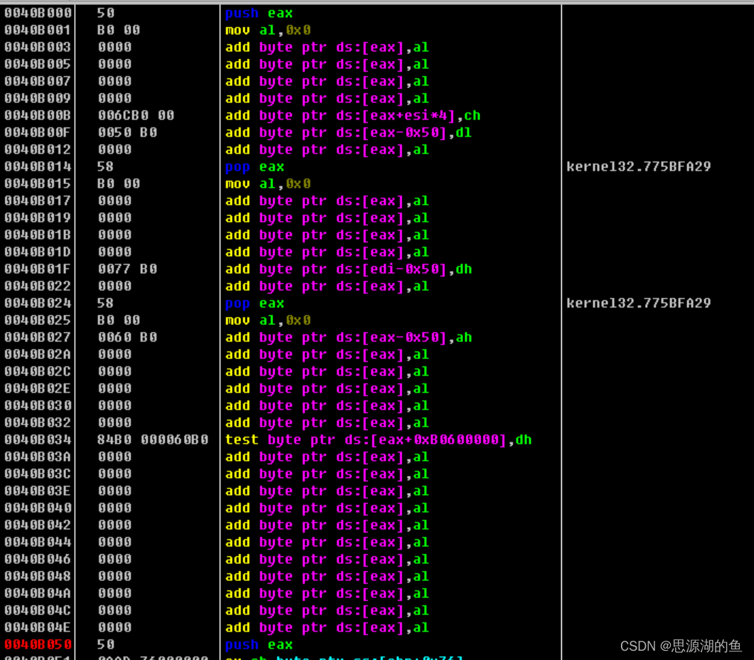Viewport: 754px width, 660px height.
Task: Select address 0040B01B
Action: coord(38,235)
